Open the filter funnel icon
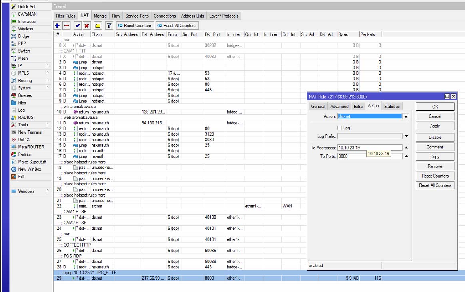Viewport: 465px width, 292px height. coord(109,26)
